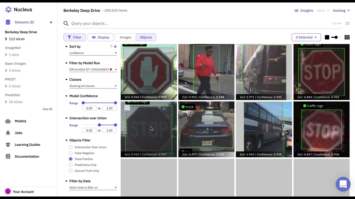This screenshot has height=199, width=355.
Task: Open the 0 Selected dropdown
Action: point(306,37)
